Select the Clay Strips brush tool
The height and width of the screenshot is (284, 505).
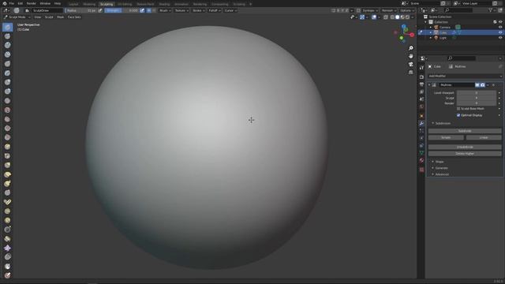tap(7, 54)
